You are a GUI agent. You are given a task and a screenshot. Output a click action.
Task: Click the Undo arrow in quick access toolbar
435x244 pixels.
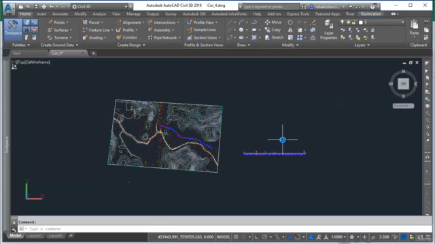[52, 6]
